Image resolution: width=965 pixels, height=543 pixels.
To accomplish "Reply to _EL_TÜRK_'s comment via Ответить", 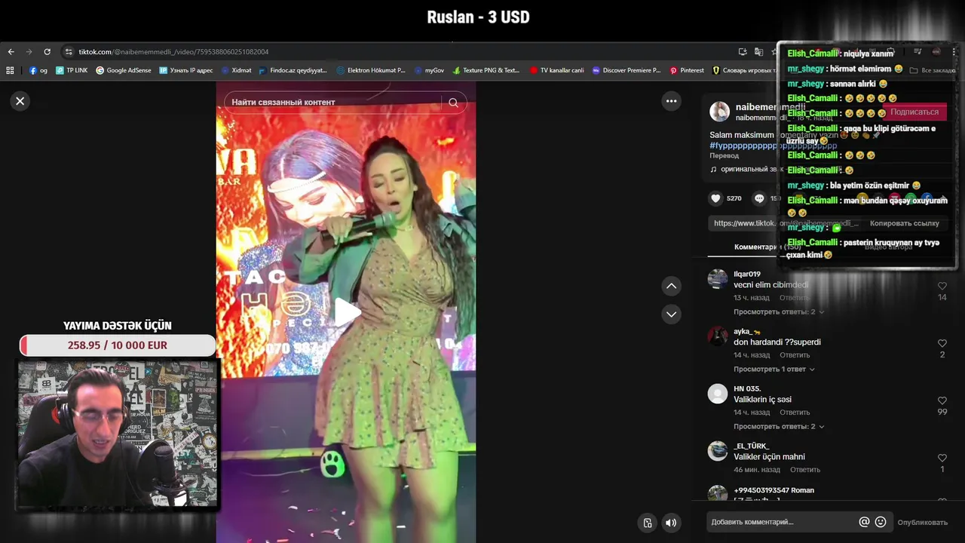I will (805, 470).
